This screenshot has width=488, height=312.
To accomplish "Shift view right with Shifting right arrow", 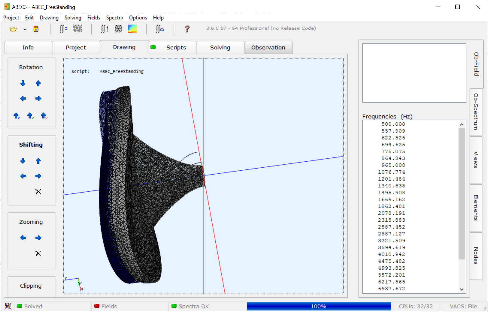I will pos(38,176).
